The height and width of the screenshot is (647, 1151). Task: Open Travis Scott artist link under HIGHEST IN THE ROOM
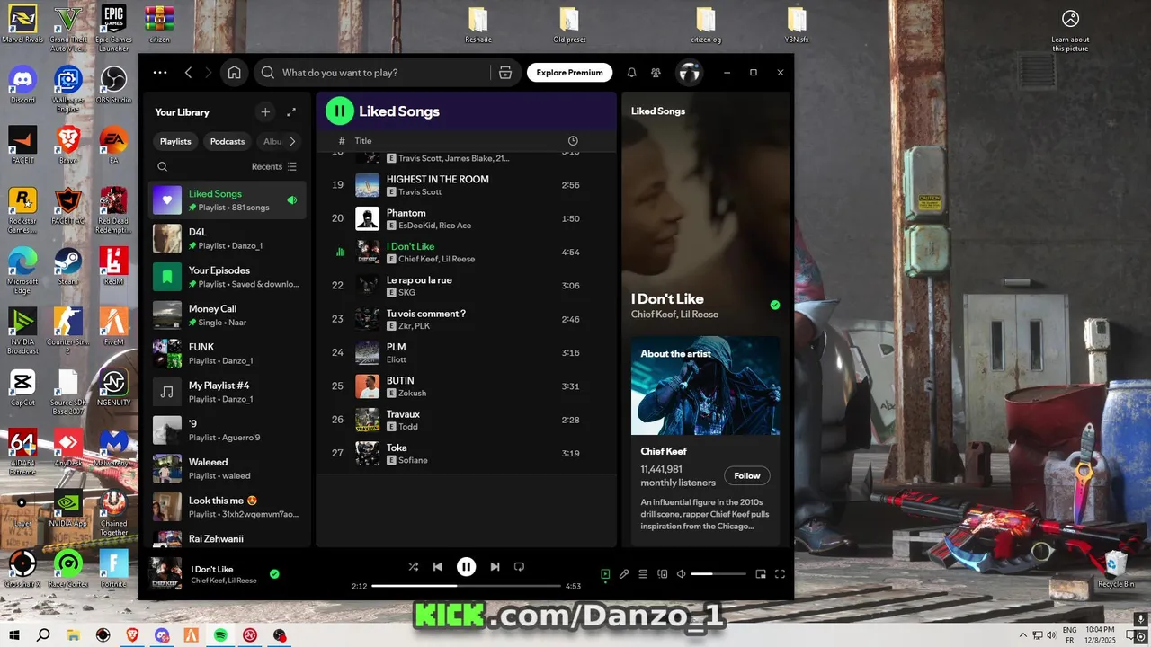click(420, 192)
